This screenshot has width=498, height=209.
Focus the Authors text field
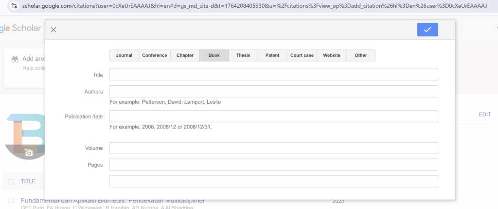click(x=273, y=91)
